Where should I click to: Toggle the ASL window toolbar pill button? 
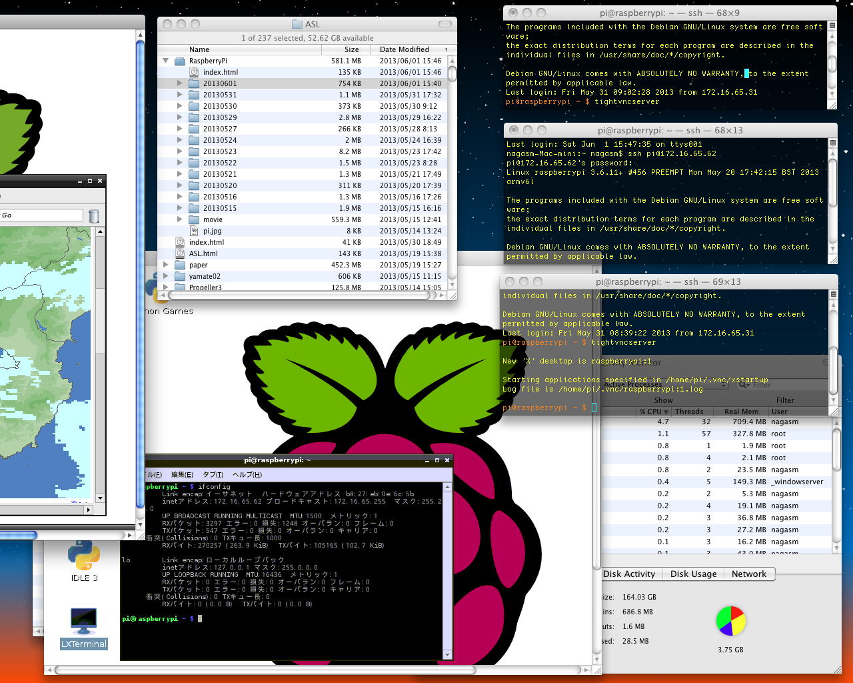(x=444, y=24)
